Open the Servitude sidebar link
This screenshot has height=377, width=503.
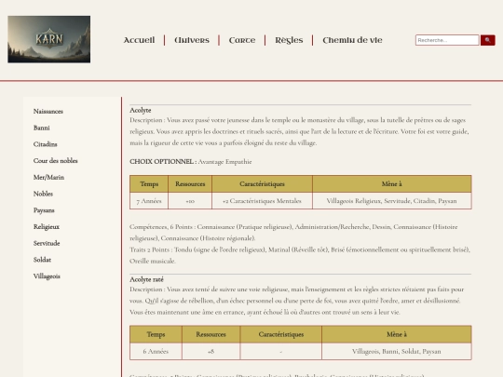[47, 243]
